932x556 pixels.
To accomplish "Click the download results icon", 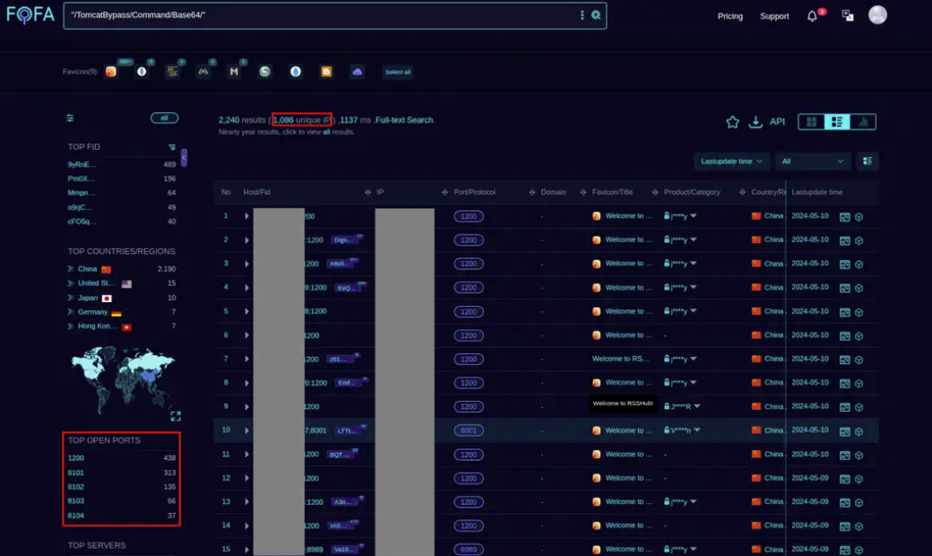I will [755, 122].
